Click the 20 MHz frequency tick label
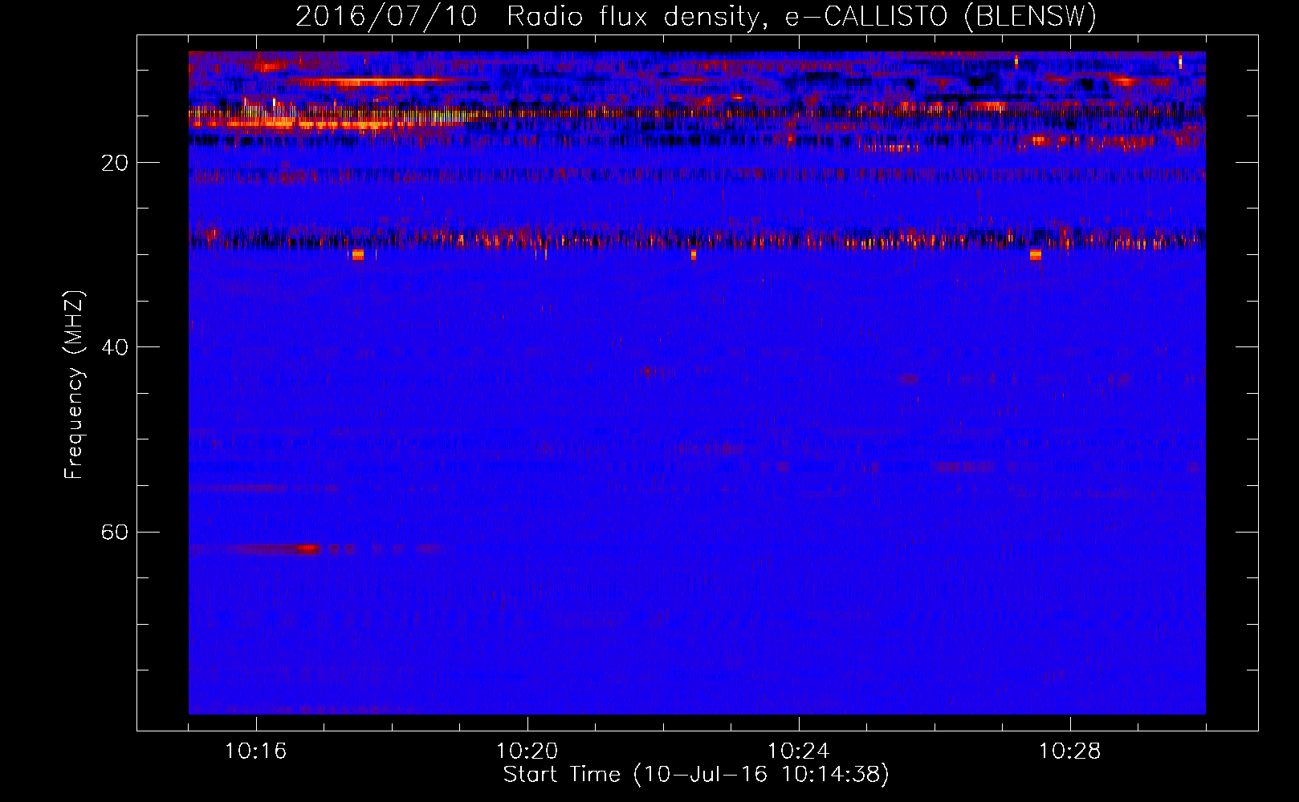 (x=115, y=163)
